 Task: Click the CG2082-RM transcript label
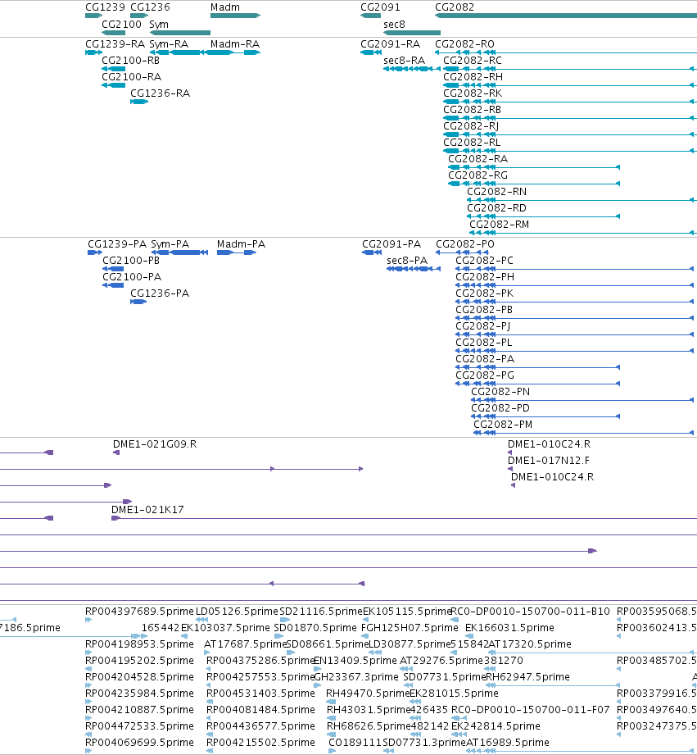click(x=500, y=225)
